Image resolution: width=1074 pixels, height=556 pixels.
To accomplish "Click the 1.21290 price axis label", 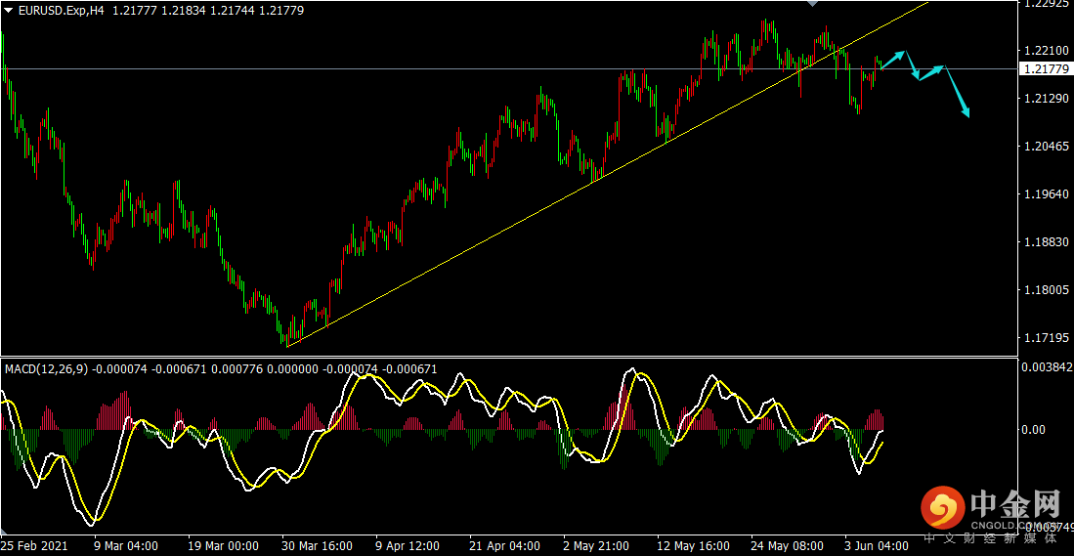I will 1045,99.
